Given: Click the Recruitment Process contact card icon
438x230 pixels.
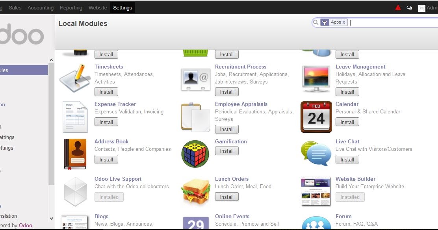Looking at the screenshot, I should pos(195,80).
